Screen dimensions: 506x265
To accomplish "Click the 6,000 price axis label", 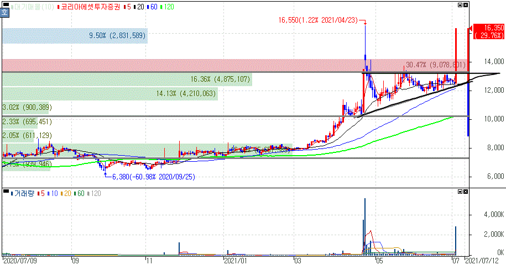I will tap(495, 176).
